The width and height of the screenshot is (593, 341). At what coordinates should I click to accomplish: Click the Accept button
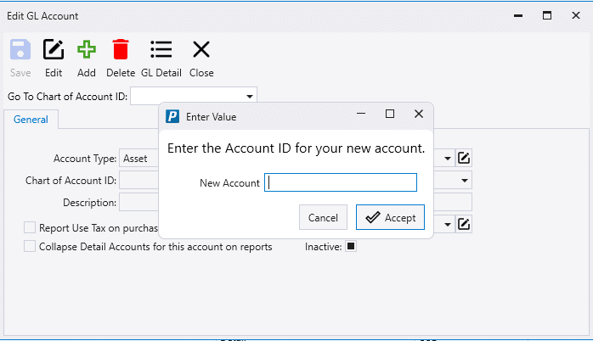(390, 217)
